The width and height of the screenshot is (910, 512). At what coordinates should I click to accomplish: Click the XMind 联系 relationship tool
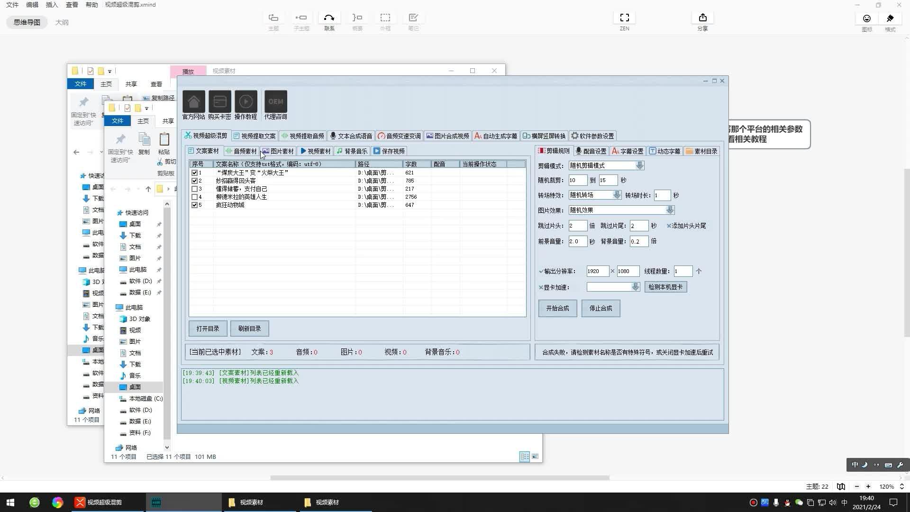click(329, 21)
